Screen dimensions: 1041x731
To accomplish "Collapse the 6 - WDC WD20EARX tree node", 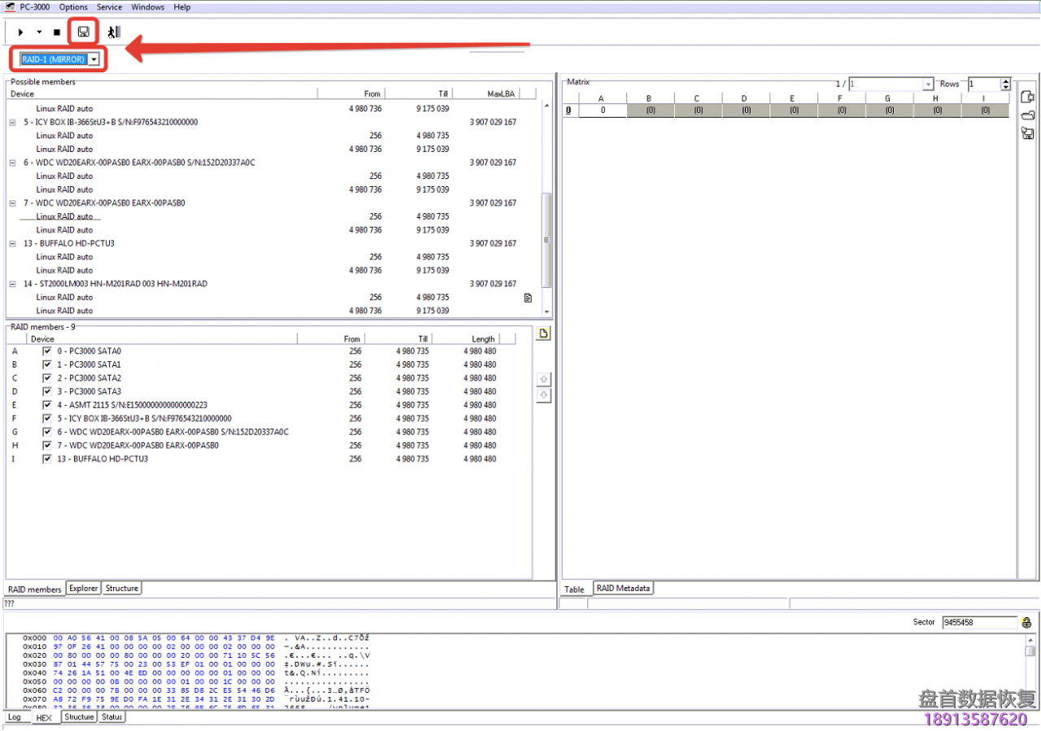I will pyautogui.click(x=12, y=163).
